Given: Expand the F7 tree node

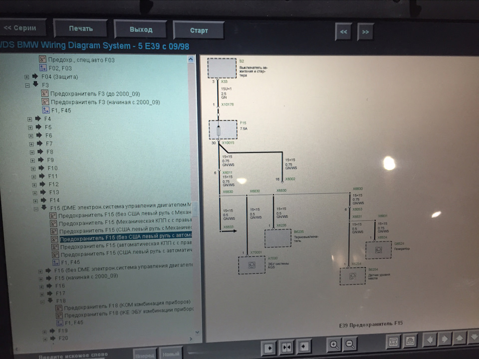Looking at the screenshot, I should [31, 144].
